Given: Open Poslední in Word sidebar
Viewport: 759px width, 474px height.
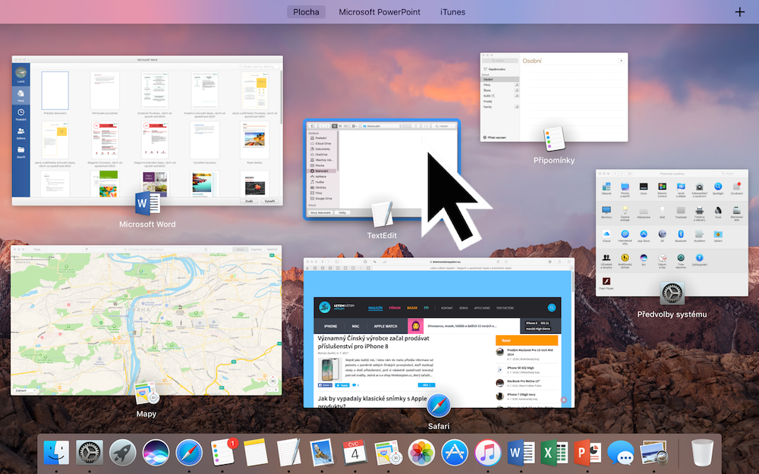Looking at the screenshot, I should [x=20, y=115].
